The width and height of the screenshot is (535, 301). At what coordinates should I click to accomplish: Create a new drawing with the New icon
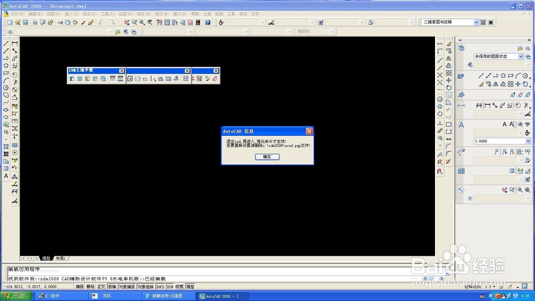(10, 22)
